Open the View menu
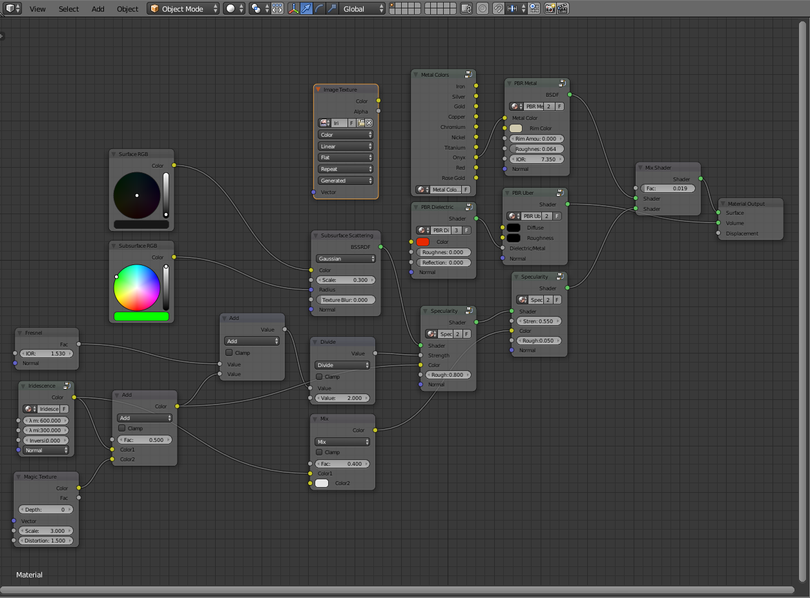The width and height of the screenshot is (810, 598). tap(37, 8)
